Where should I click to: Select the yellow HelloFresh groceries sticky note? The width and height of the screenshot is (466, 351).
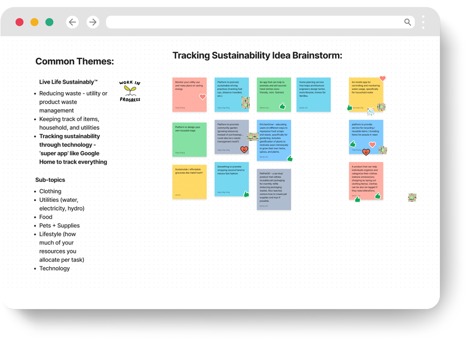point(189,182)
